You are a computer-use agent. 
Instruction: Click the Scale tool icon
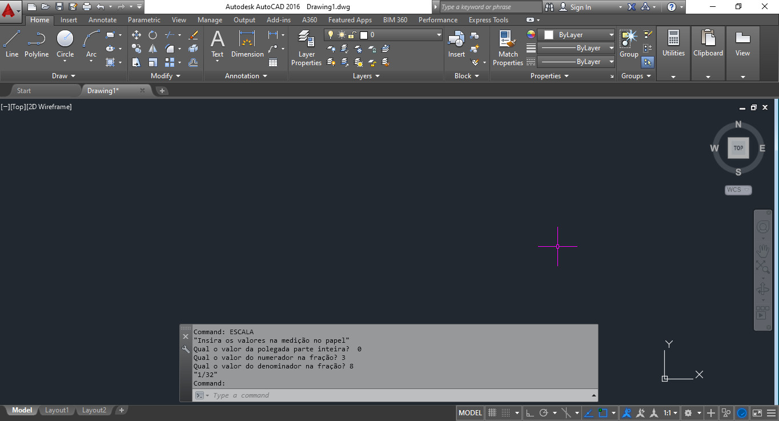[x=152, y=62]
